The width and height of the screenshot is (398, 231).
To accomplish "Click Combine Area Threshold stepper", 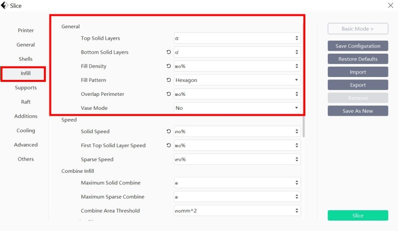I will 297,211.
